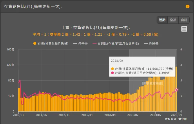Click the 160億 left axis label
Screen dimensions: 194x124
[10, 50]
